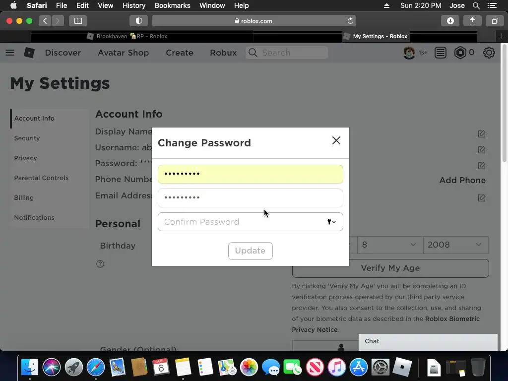
Task: Open the avatar profile icon
Action: pos(409,53)
